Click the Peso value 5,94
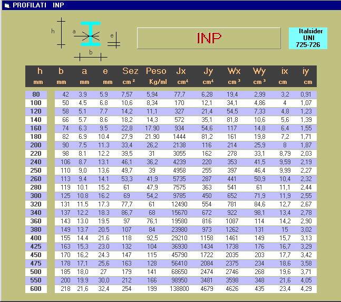Screen dimensions: 341x302 tap(152, 94)
